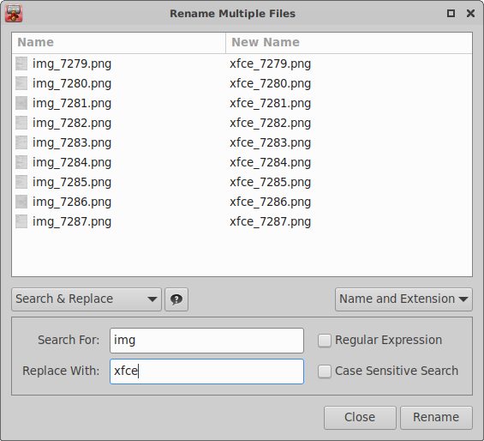
Task: Click new name xfce_7285.png
Action: (x=270, y=183)
